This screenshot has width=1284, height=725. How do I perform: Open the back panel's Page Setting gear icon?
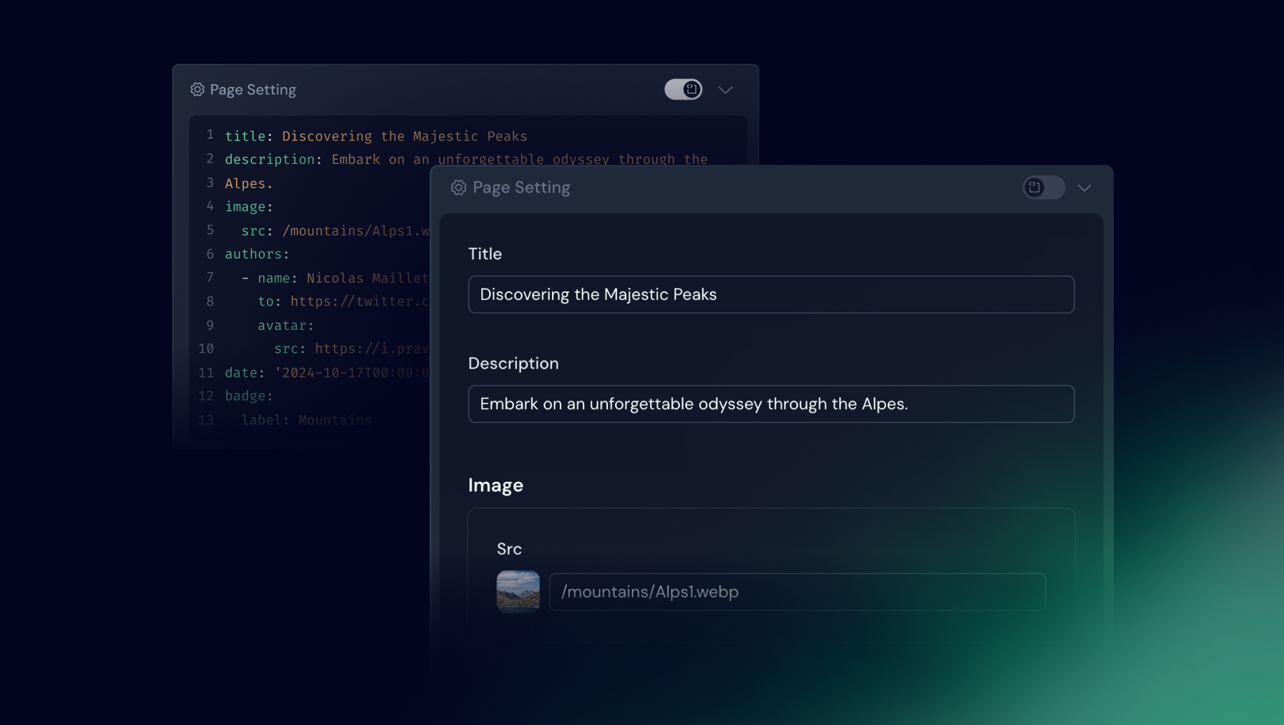197,90
